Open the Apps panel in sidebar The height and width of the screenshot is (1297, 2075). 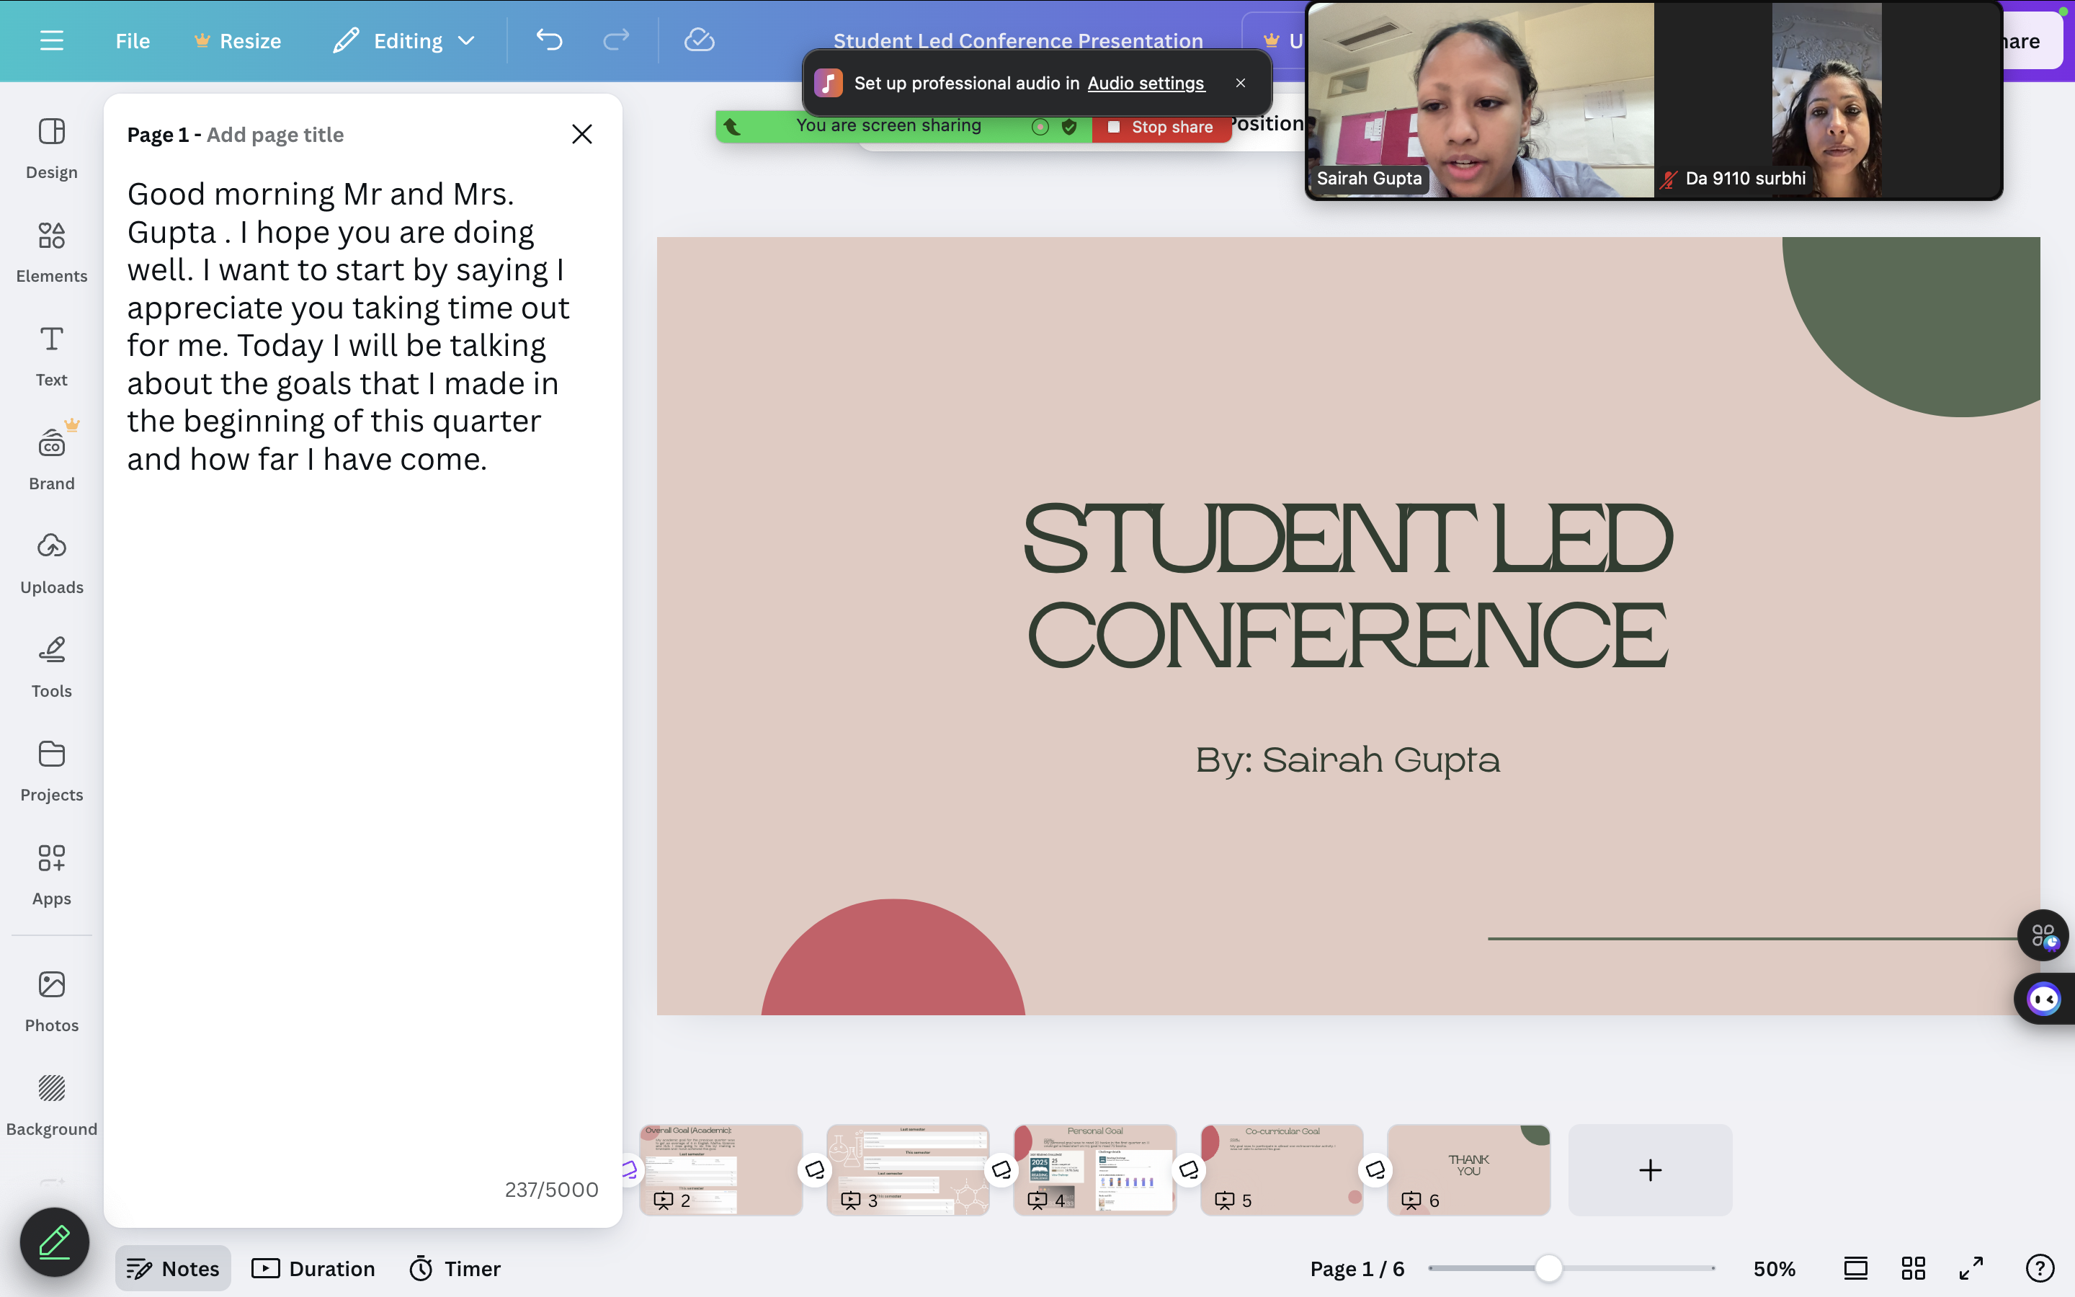click(51, 873)
